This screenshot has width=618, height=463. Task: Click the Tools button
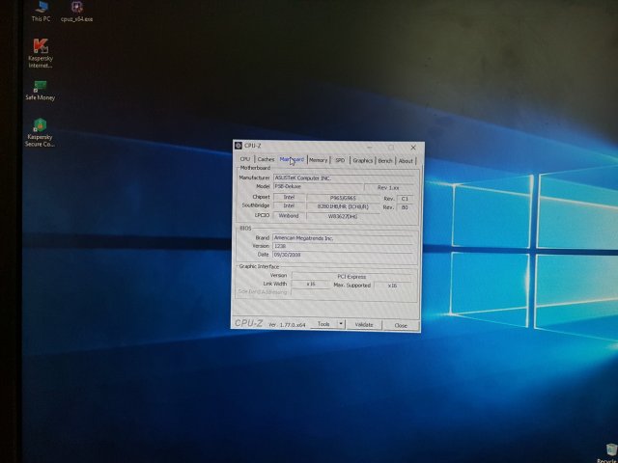323,324
